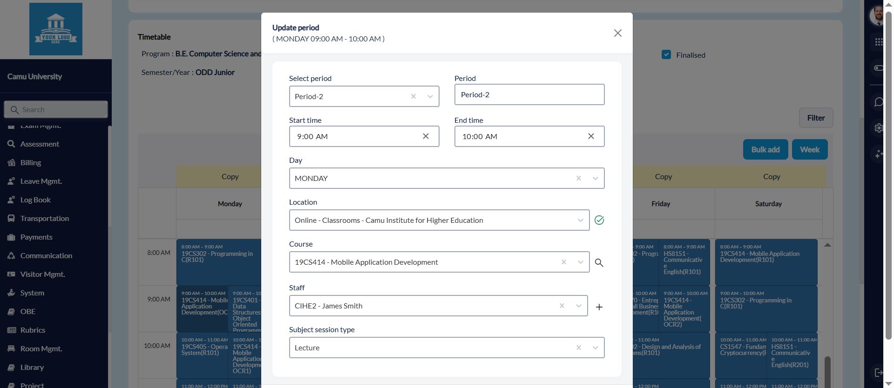
Task: Open the Day dropdown arrow
Action: (x=595, y=178)
